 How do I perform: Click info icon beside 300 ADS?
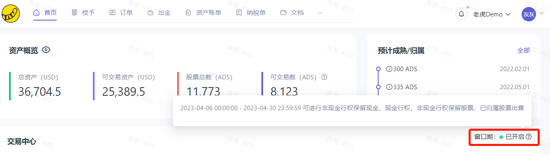point(389,69)
